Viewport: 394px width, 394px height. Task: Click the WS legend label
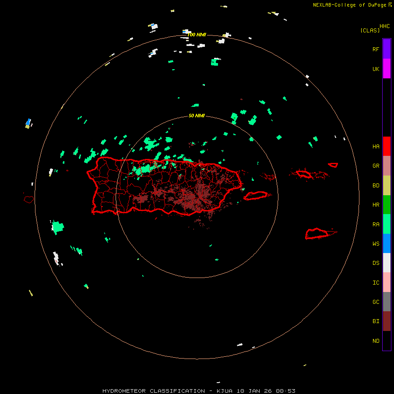coord(376,243)
